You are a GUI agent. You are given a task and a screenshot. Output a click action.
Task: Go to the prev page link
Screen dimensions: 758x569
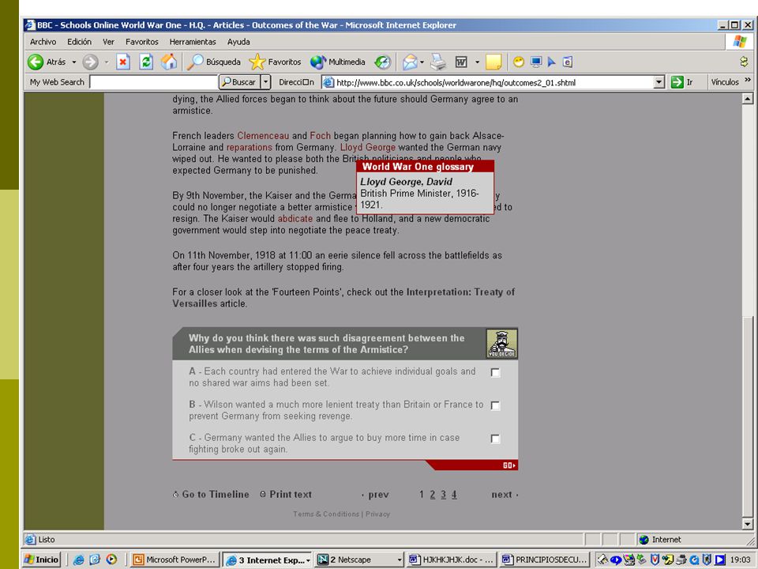tap(376, 495)
